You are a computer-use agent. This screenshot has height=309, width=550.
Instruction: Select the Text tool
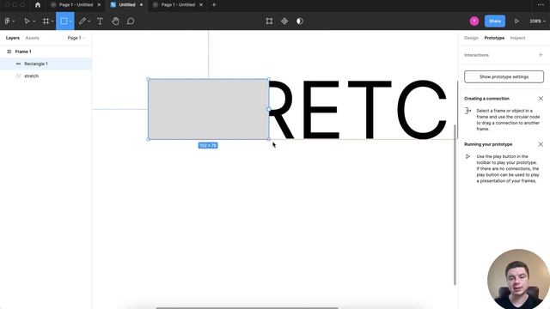click(x=100, y=21)
